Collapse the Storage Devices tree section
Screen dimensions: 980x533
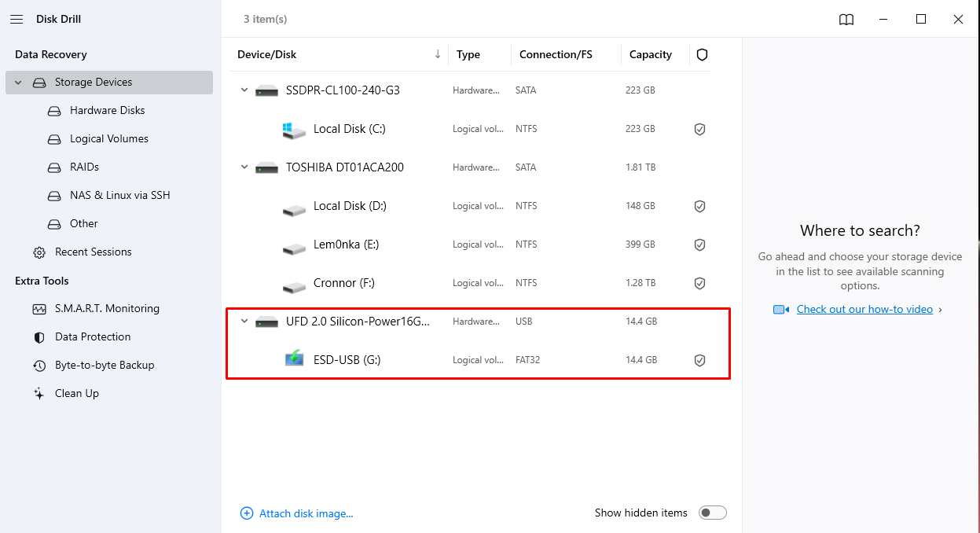click(18, 83)
